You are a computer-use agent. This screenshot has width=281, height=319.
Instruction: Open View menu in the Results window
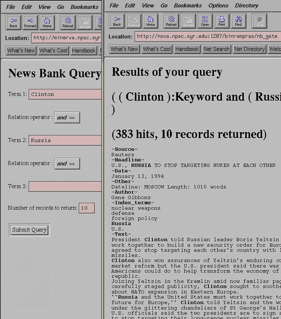click(148, 6)
